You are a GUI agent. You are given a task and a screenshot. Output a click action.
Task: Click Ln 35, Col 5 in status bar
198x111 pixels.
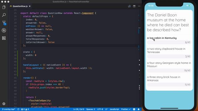(79, 109)
